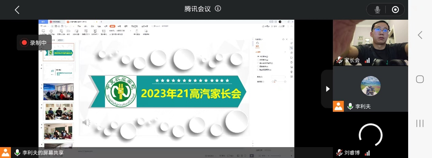Tap the orange host icon by 李利夫

338,106
